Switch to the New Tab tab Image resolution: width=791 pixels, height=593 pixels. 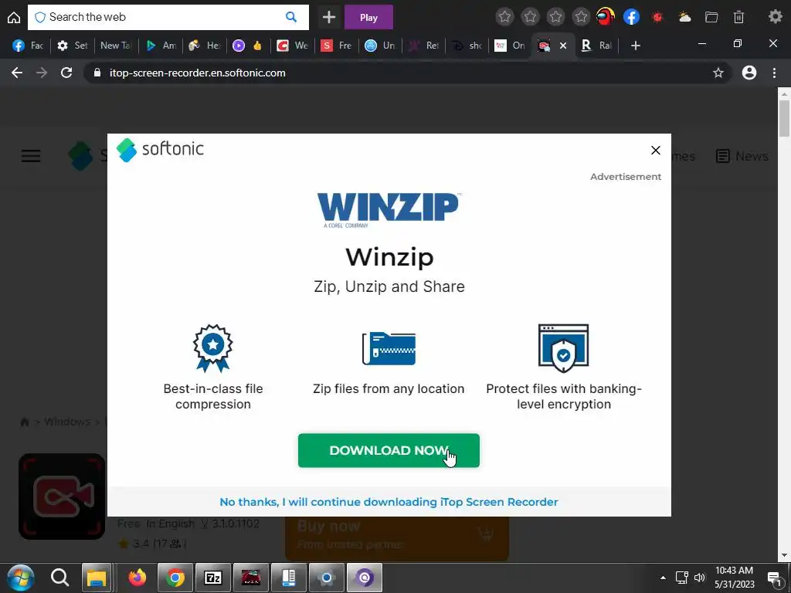click(x=116, y=46)
